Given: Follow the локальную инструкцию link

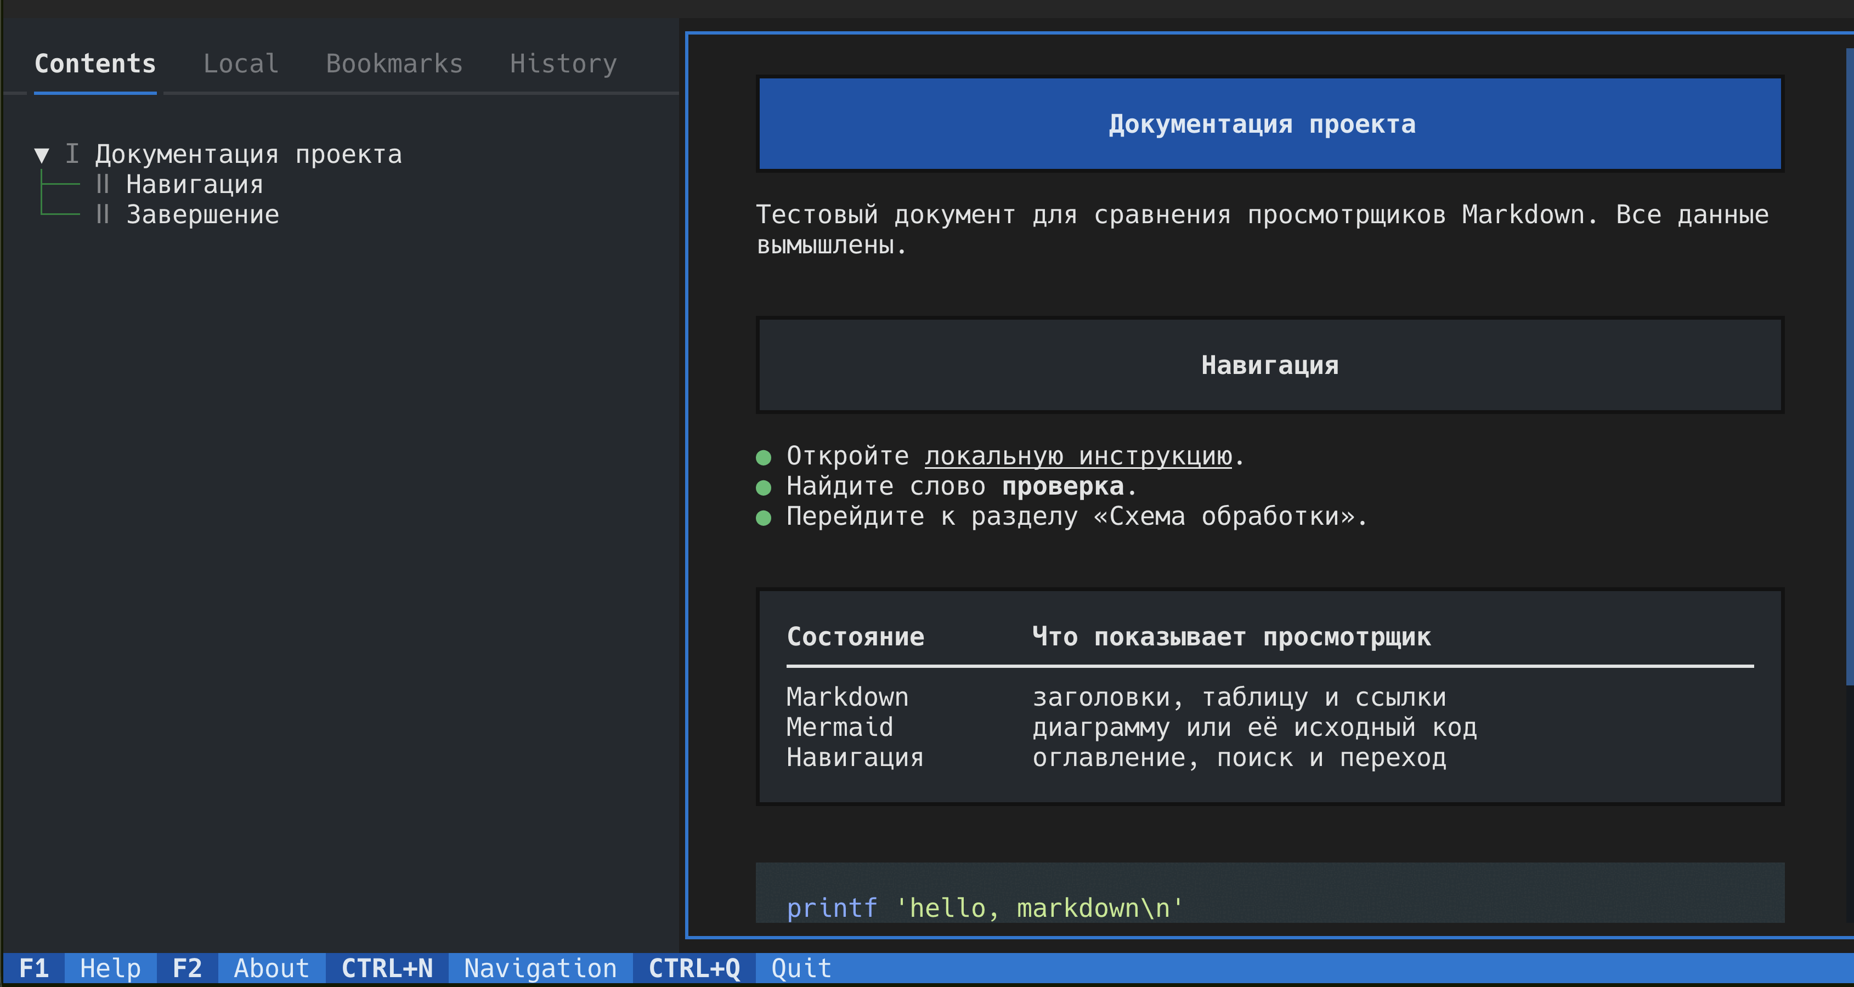Looking at the screenshot, I should (1078, 456).
